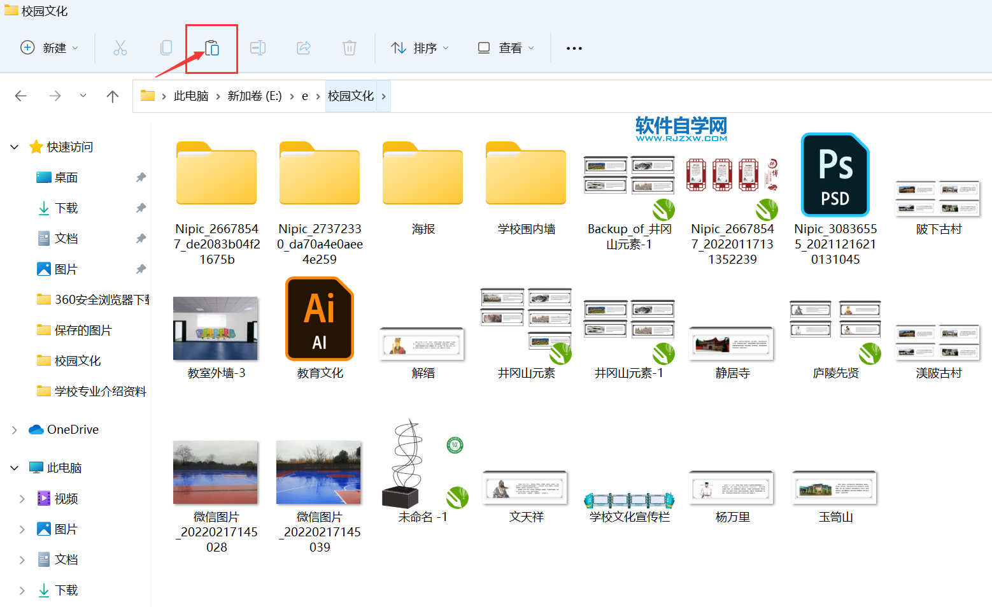Click the Delete trash icon
This screenshot has height=607, width=992.
click(x=350, y=48)
